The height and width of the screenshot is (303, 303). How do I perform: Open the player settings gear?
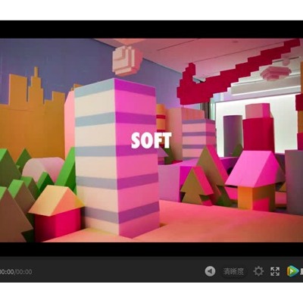[x=258, y=271]
